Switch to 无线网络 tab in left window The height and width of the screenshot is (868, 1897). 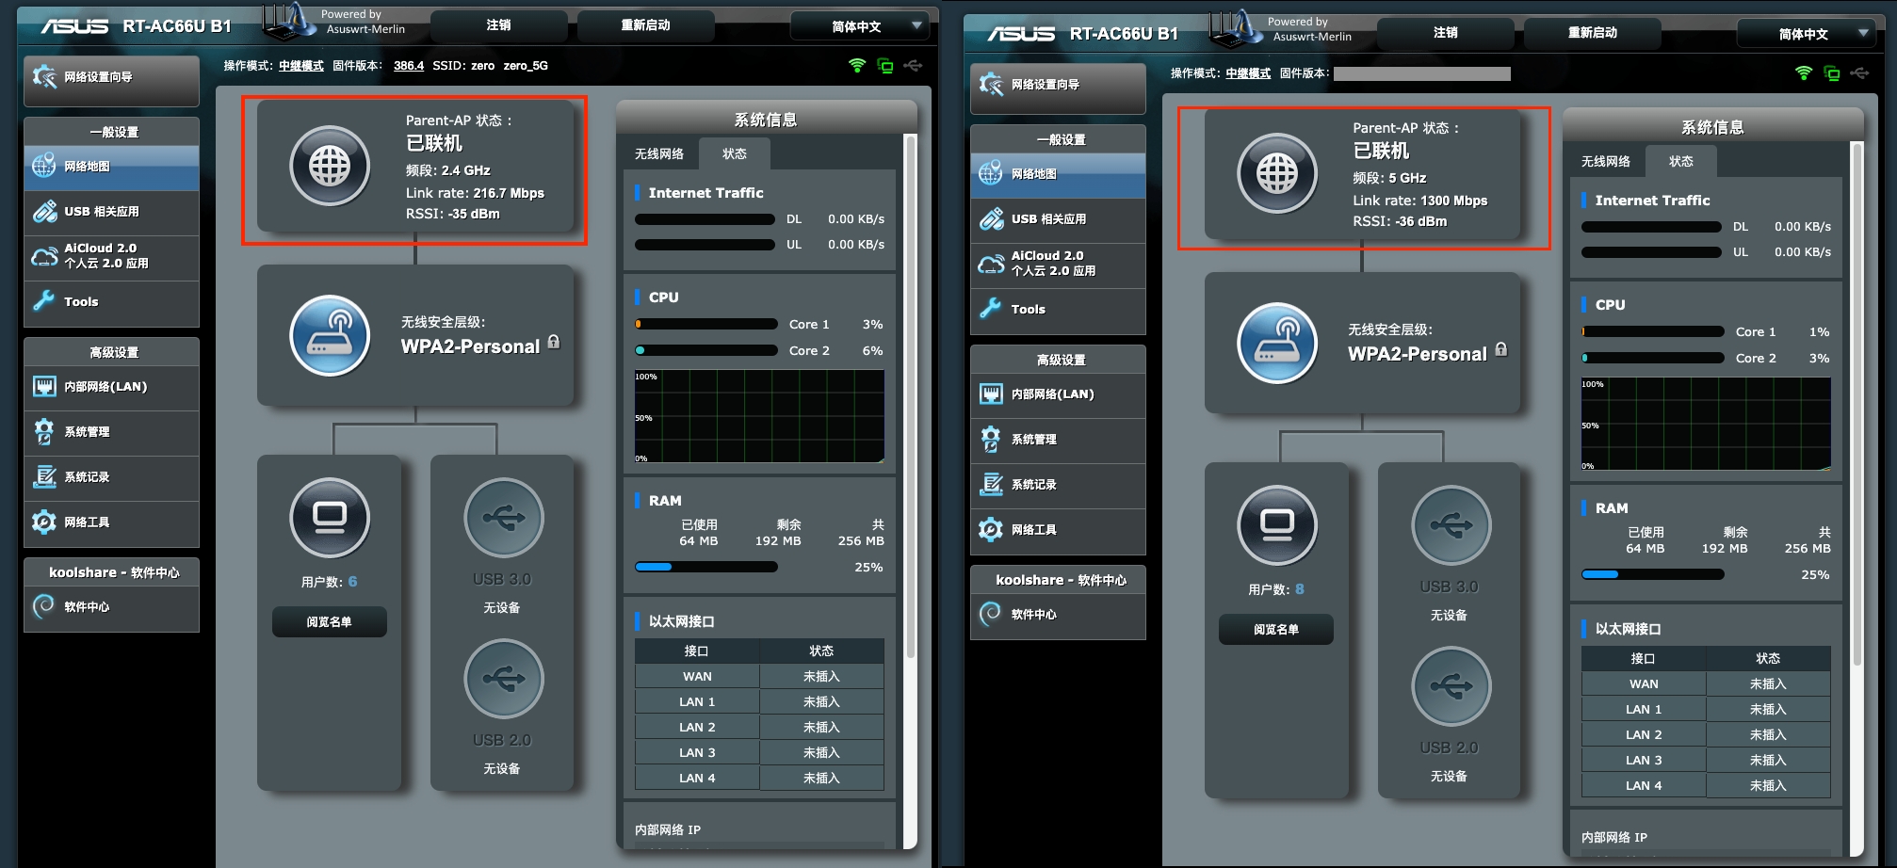coord(659,153)
